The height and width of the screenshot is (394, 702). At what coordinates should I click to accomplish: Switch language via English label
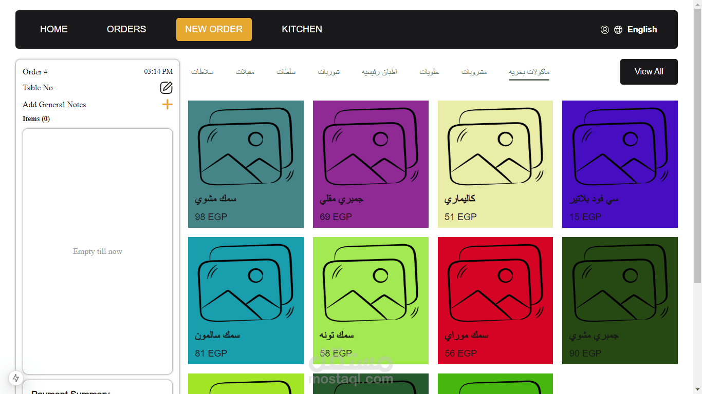point(642,30)
